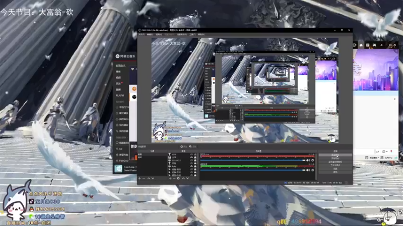
Task: Select the top scene in Scenes list
Action: (153, 155)
